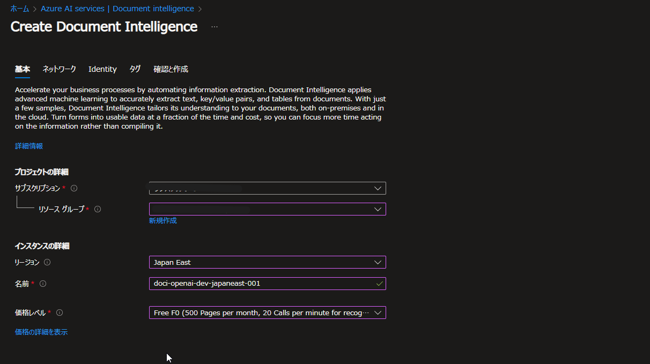The image size is (650, 364).
Task: Show info tooltip for サブスクリプション
Action: [x=74, y=188]
